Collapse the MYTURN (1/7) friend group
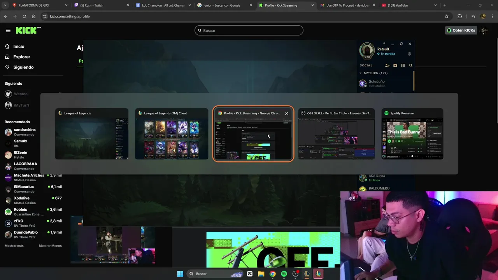Image resolution: width=498 pixels, height=280 pixels. click(x=373, y=73)
